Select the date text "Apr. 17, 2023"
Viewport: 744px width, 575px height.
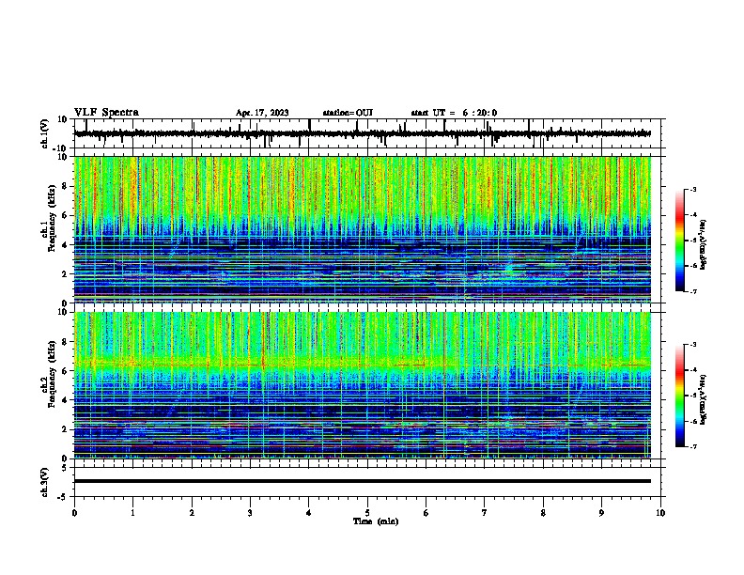click(262, 113)
